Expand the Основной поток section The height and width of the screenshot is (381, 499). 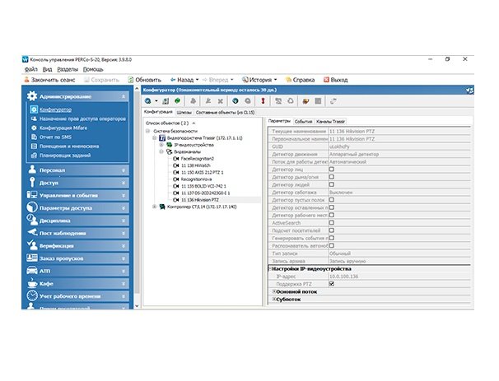click(273, 290)
